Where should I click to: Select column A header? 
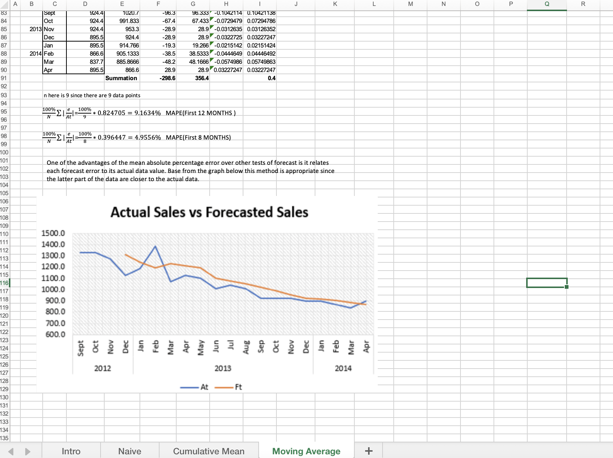click(x=15, y=4)
